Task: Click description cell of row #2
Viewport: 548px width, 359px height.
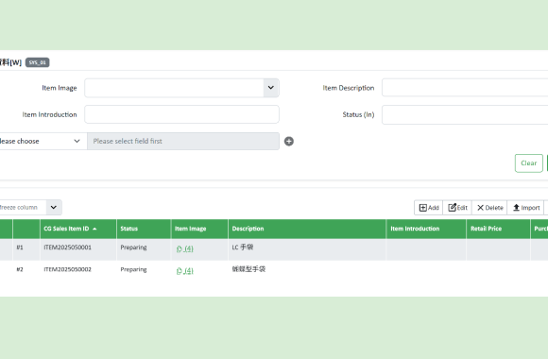Action: pos(307,271)
